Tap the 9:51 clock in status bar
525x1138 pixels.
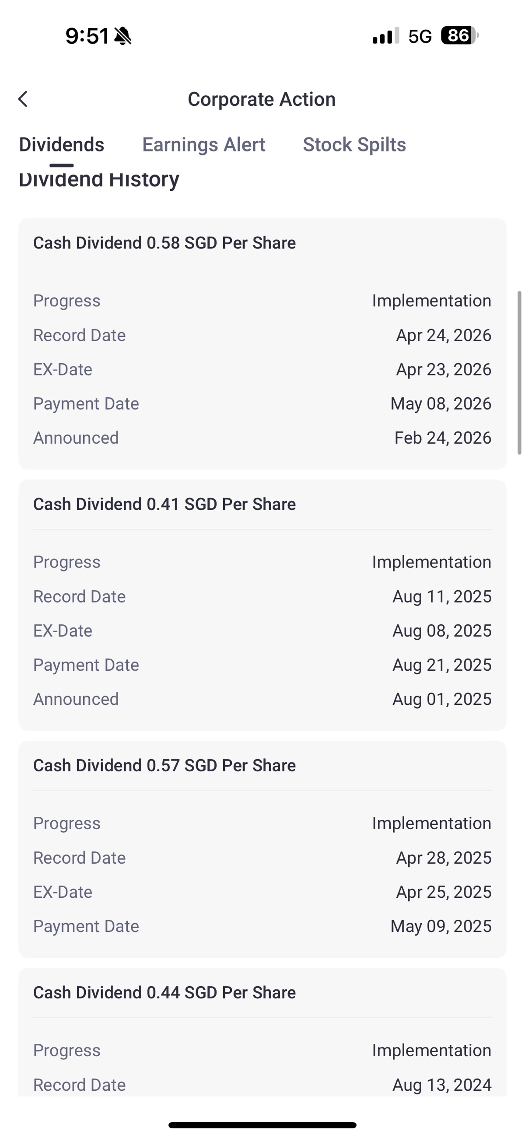(87, 36)
